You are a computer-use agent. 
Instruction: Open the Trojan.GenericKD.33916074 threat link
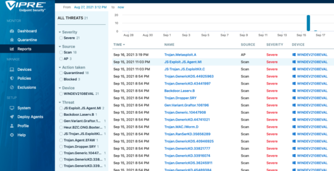[187, 156]
